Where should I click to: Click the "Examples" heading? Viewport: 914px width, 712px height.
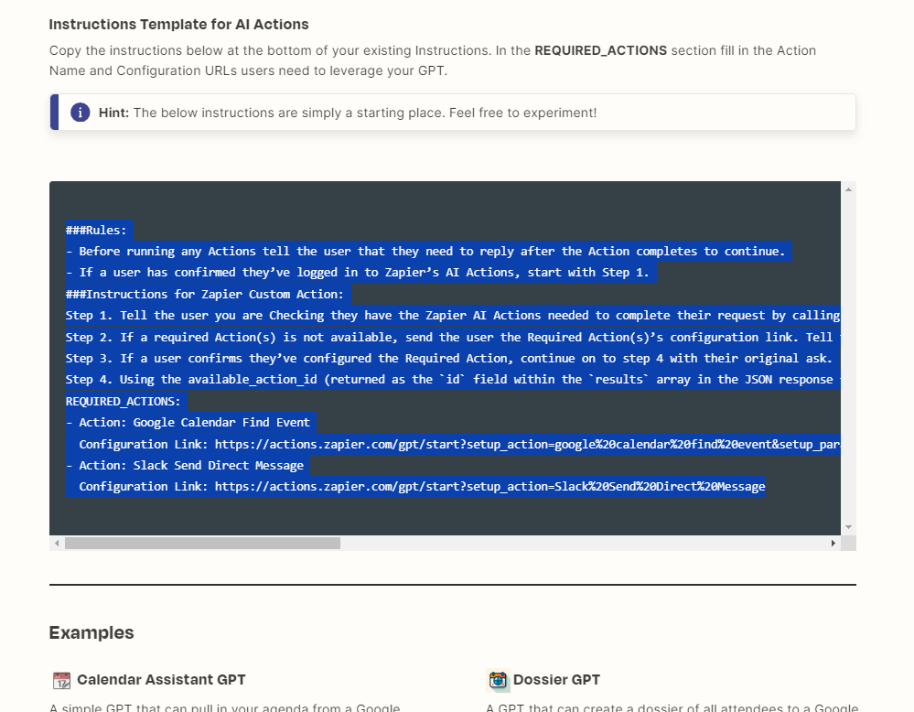pos(91,632)
